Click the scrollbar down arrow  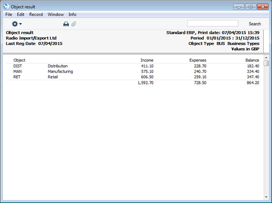tap(266, 197)
